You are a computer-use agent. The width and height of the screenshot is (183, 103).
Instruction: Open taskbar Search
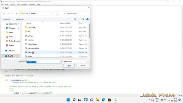click(74, 100)
